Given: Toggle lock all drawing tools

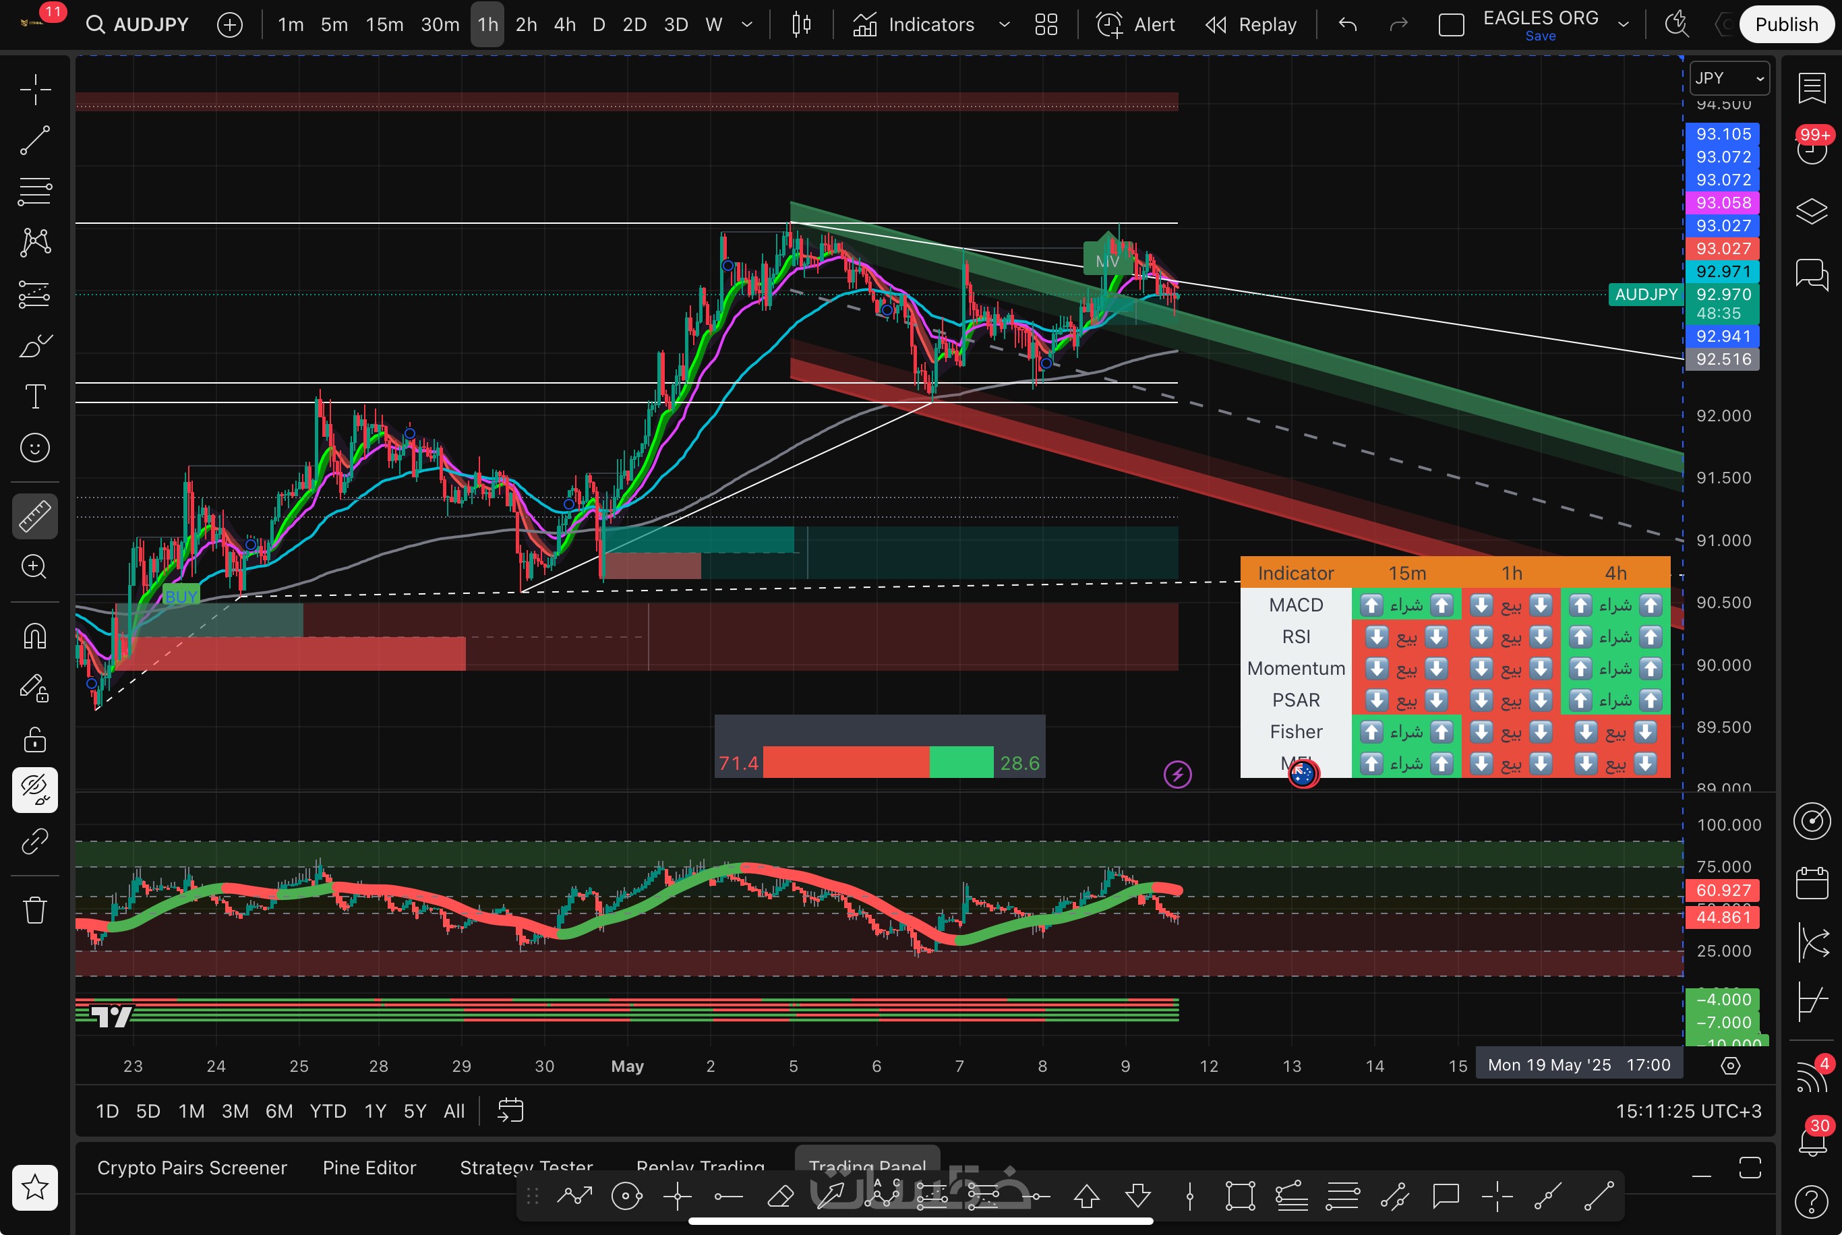Looking at the screenshot, I should [x=34, y=739].
